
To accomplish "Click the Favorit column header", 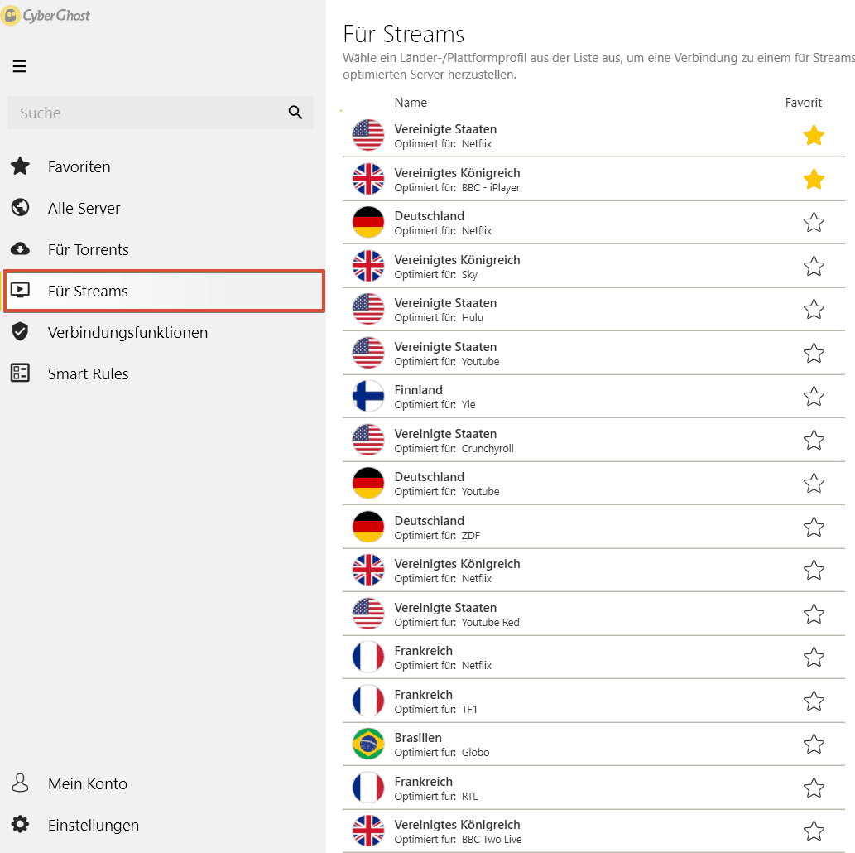I will (803, 103).
